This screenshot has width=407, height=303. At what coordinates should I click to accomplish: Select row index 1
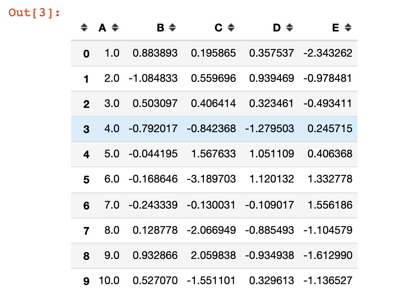[86, 79]
